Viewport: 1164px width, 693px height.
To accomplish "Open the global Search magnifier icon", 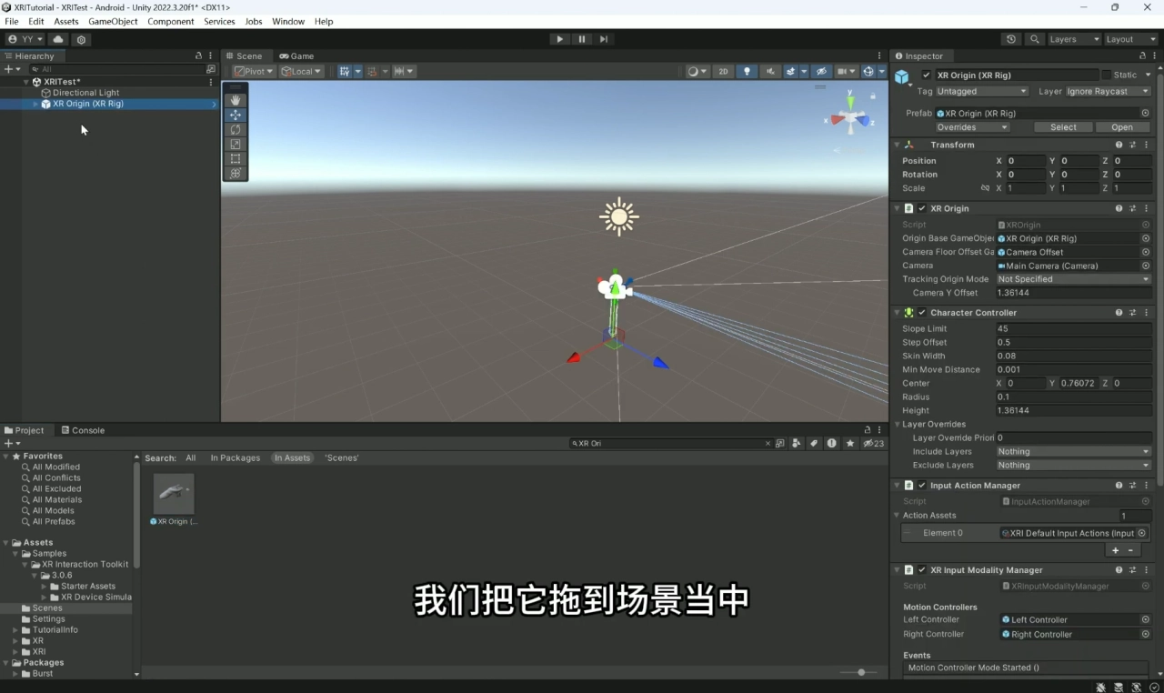I will pos(1035,39).
